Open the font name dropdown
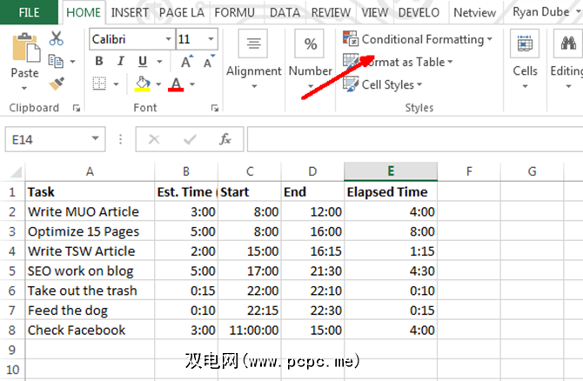 [169, 39]
